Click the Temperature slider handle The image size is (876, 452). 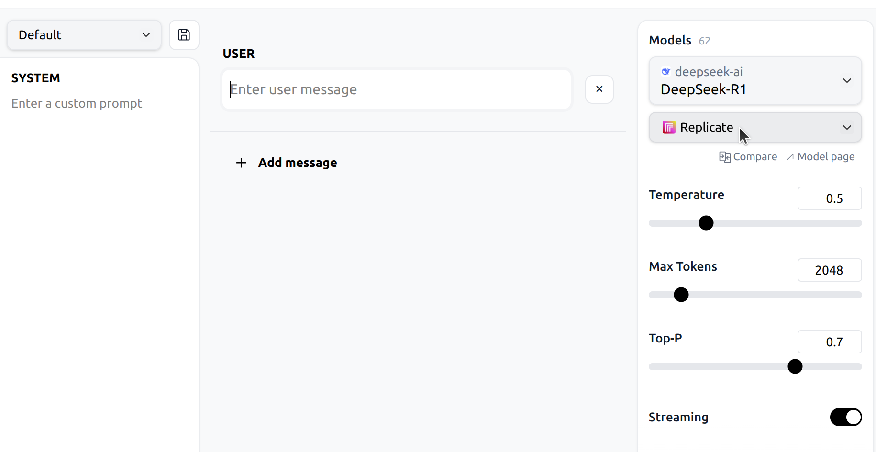[x=706, y=223]
